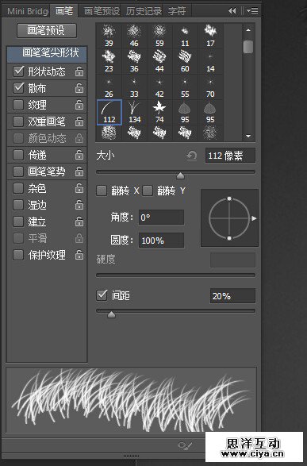Toggle the lock icon for 画笔笔势
The image size is (307, 466).
pos(79,171)
